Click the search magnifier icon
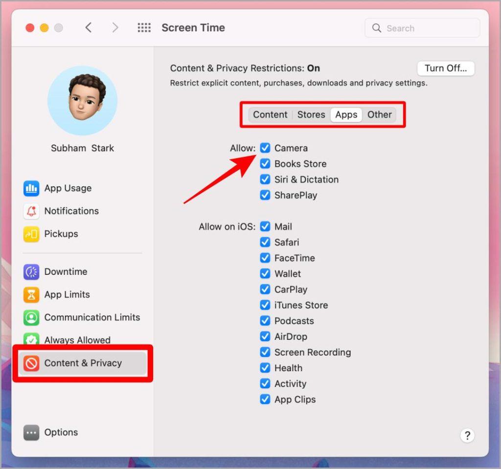Image resolution: width=501 pixels, height=469 pixels. pyautogui.click(x=377, y=28)
